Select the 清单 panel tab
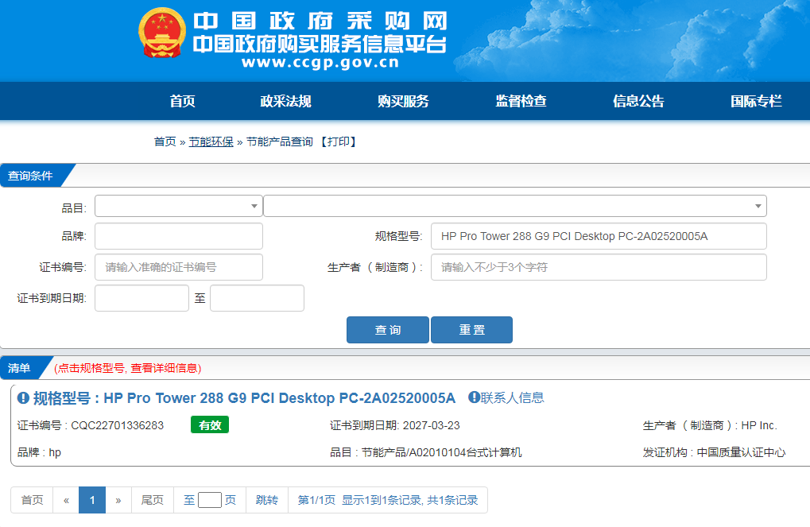 coord(20,368)
